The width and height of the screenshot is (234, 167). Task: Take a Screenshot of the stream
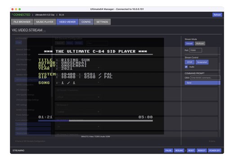(x=202, y=62)
